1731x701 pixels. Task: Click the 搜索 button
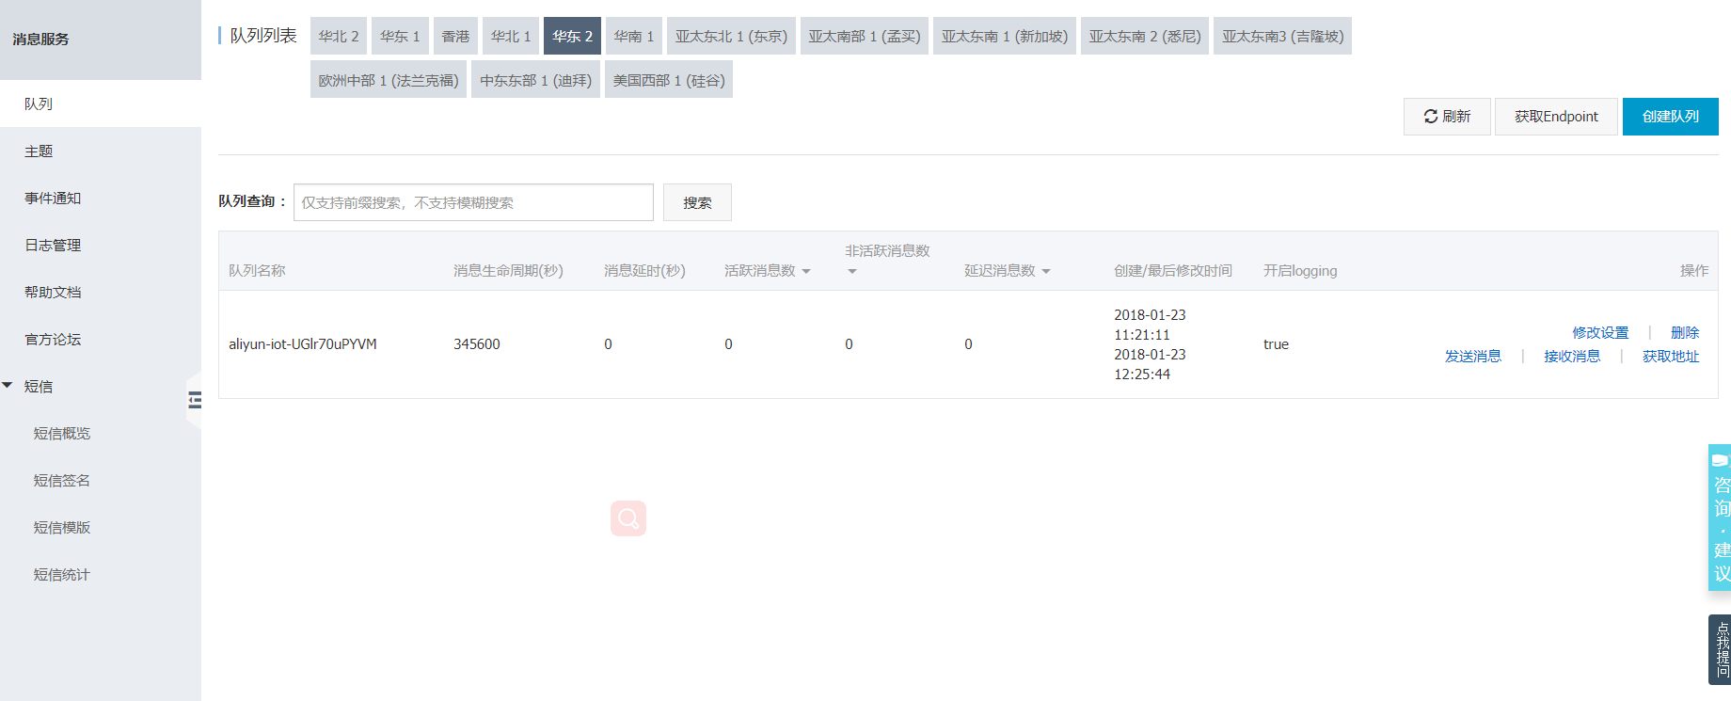pyautogui.click(x=697, y=202)
